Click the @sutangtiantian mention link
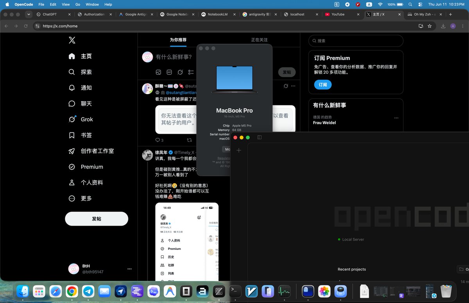 181,93
